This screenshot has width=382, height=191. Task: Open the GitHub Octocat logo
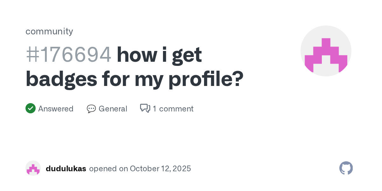(346, 168)
